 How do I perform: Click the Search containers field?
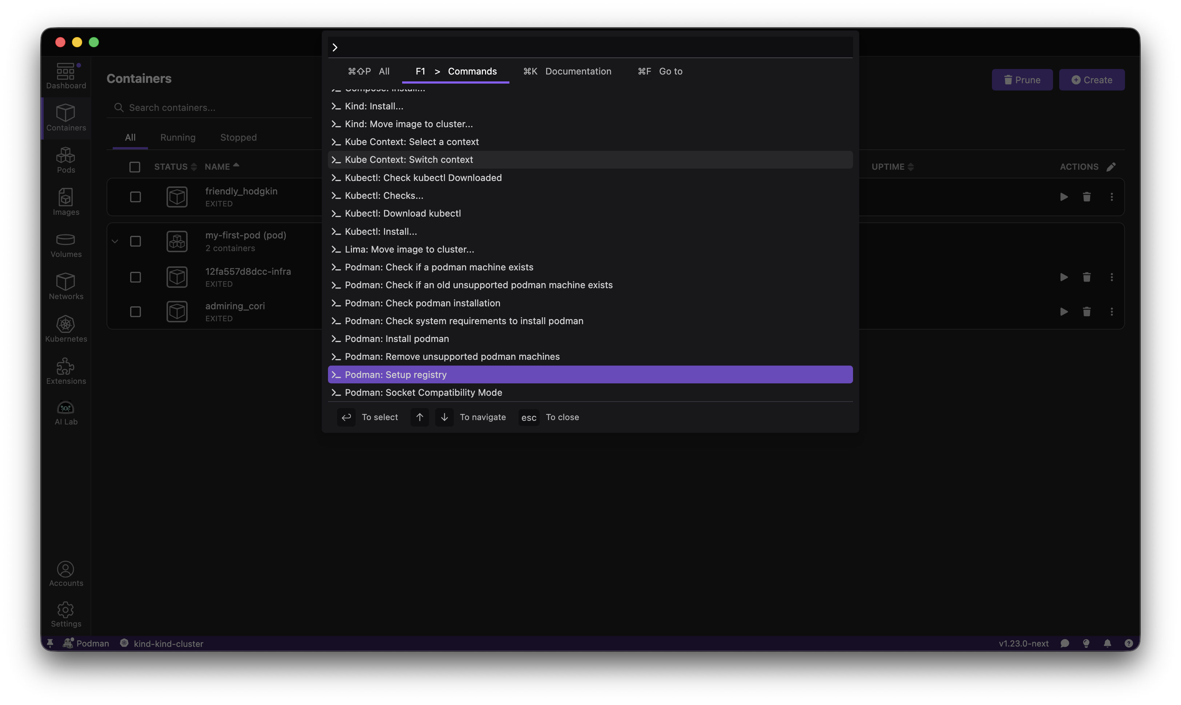click(209, 107)
